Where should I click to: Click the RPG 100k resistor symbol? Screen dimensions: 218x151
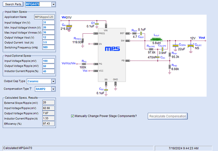pyautogui.click(x=84, y=64)
